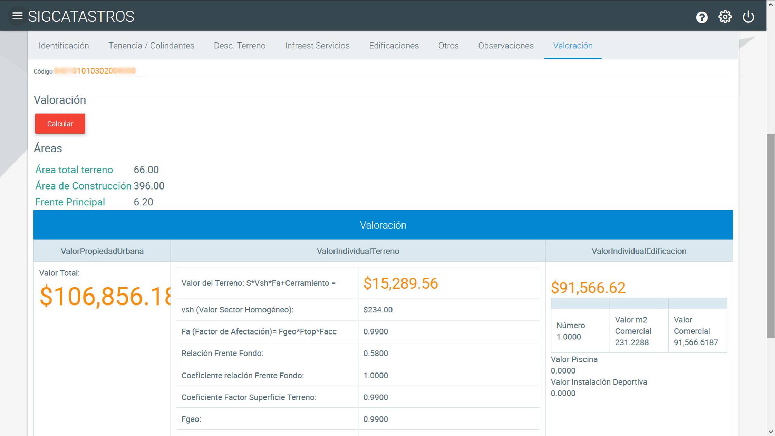This screenshot has width=775, height=436.
Task: Click the ValorPropiedadUrbana column header
Action: point(102,251)
